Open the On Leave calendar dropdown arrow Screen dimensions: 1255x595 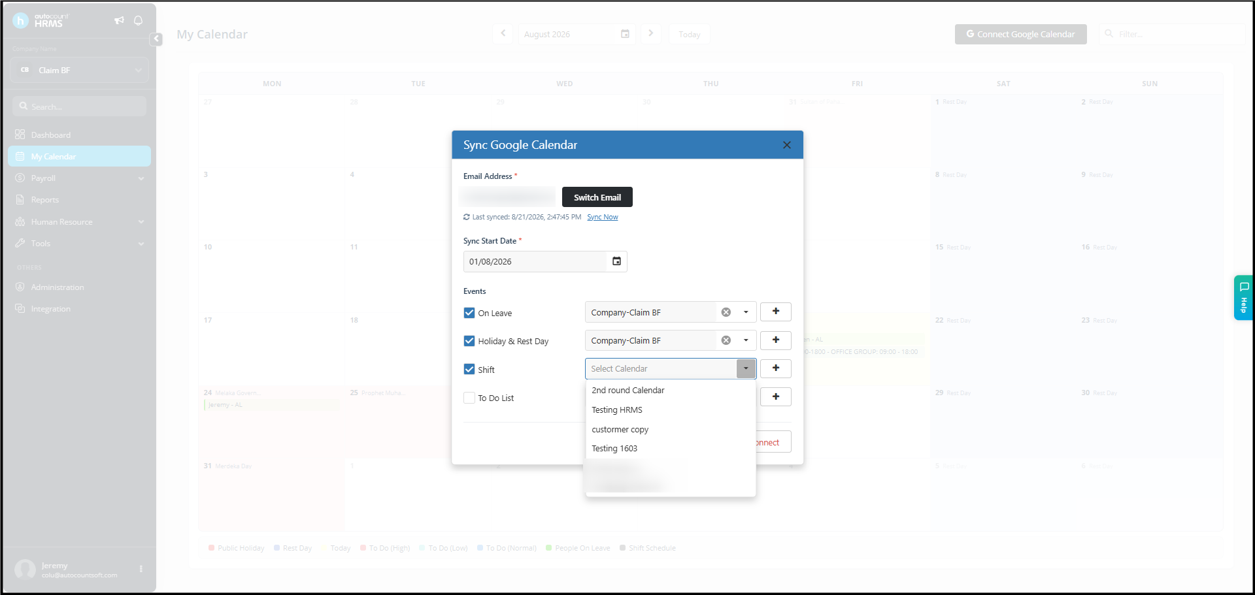[x=746, y=312]
